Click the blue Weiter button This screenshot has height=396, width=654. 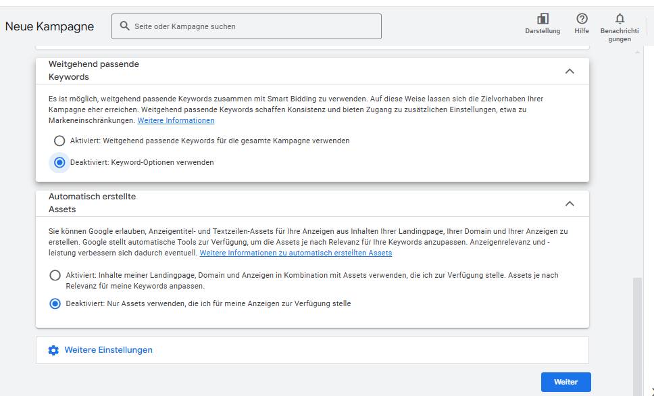[566, 382]
